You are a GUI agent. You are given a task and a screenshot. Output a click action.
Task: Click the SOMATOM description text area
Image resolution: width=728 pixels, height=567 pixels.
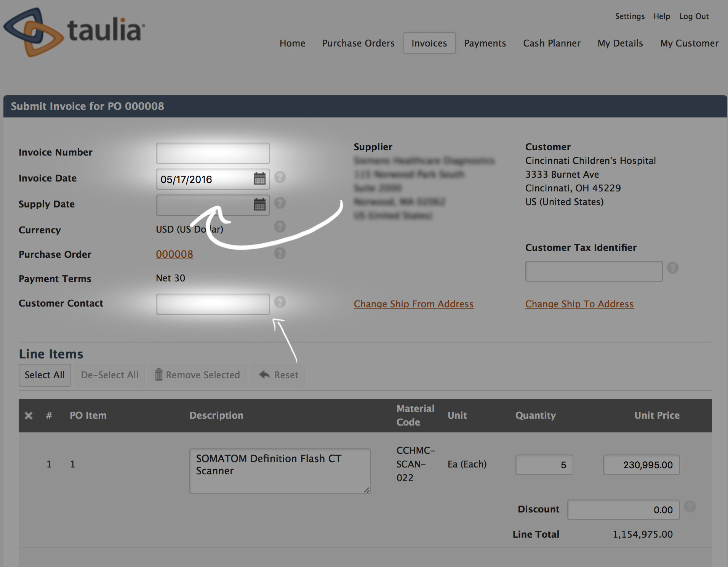[280, 471]
